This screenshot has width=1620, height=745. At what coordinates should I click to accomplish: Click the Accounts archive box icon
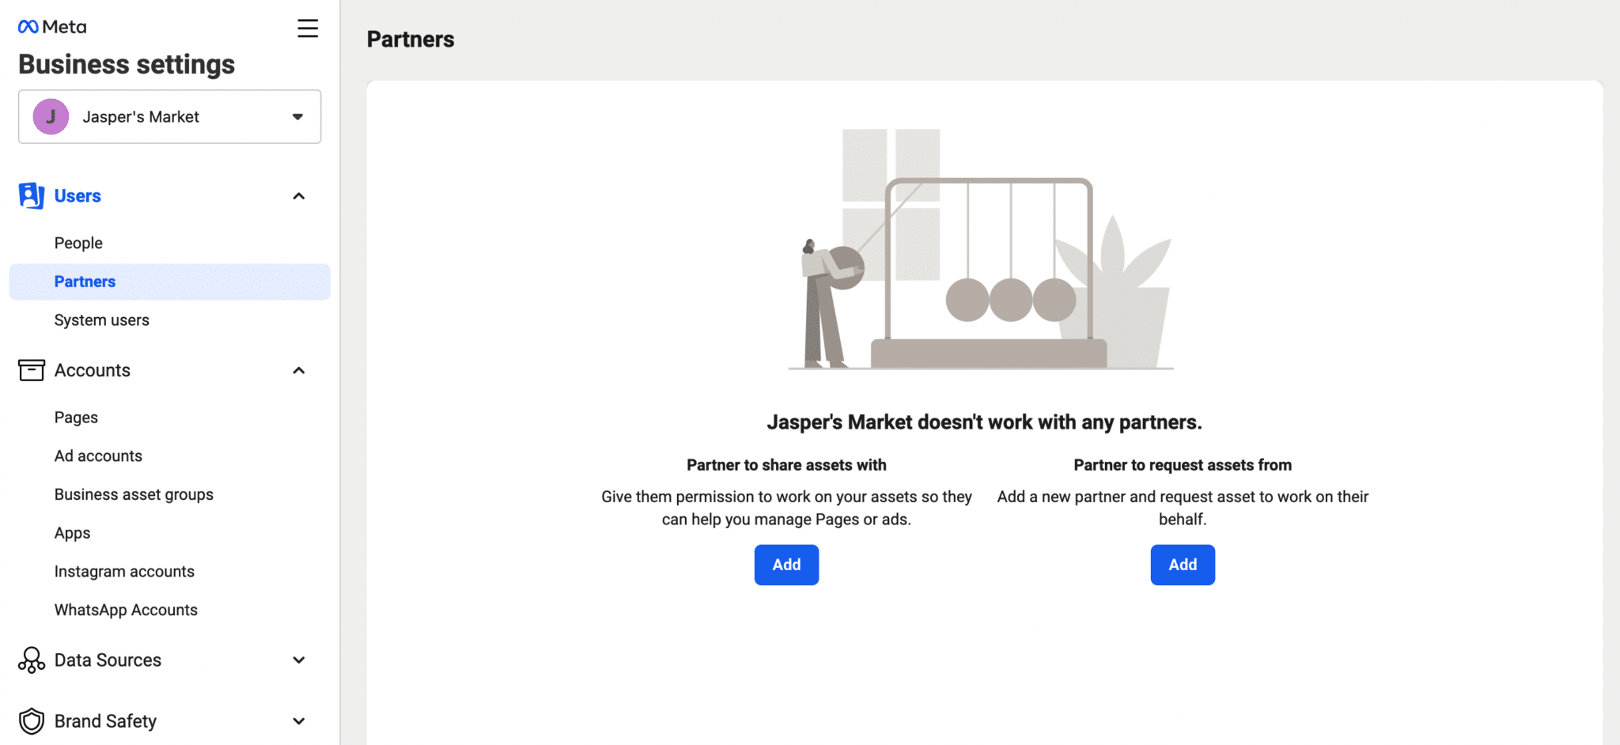(x=31, y=370)
